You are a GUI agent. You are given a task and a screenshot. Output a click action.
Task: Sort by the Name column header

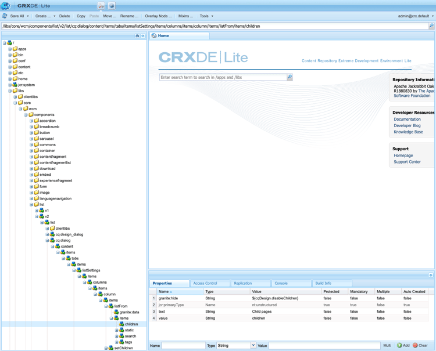tap(180, 291)
